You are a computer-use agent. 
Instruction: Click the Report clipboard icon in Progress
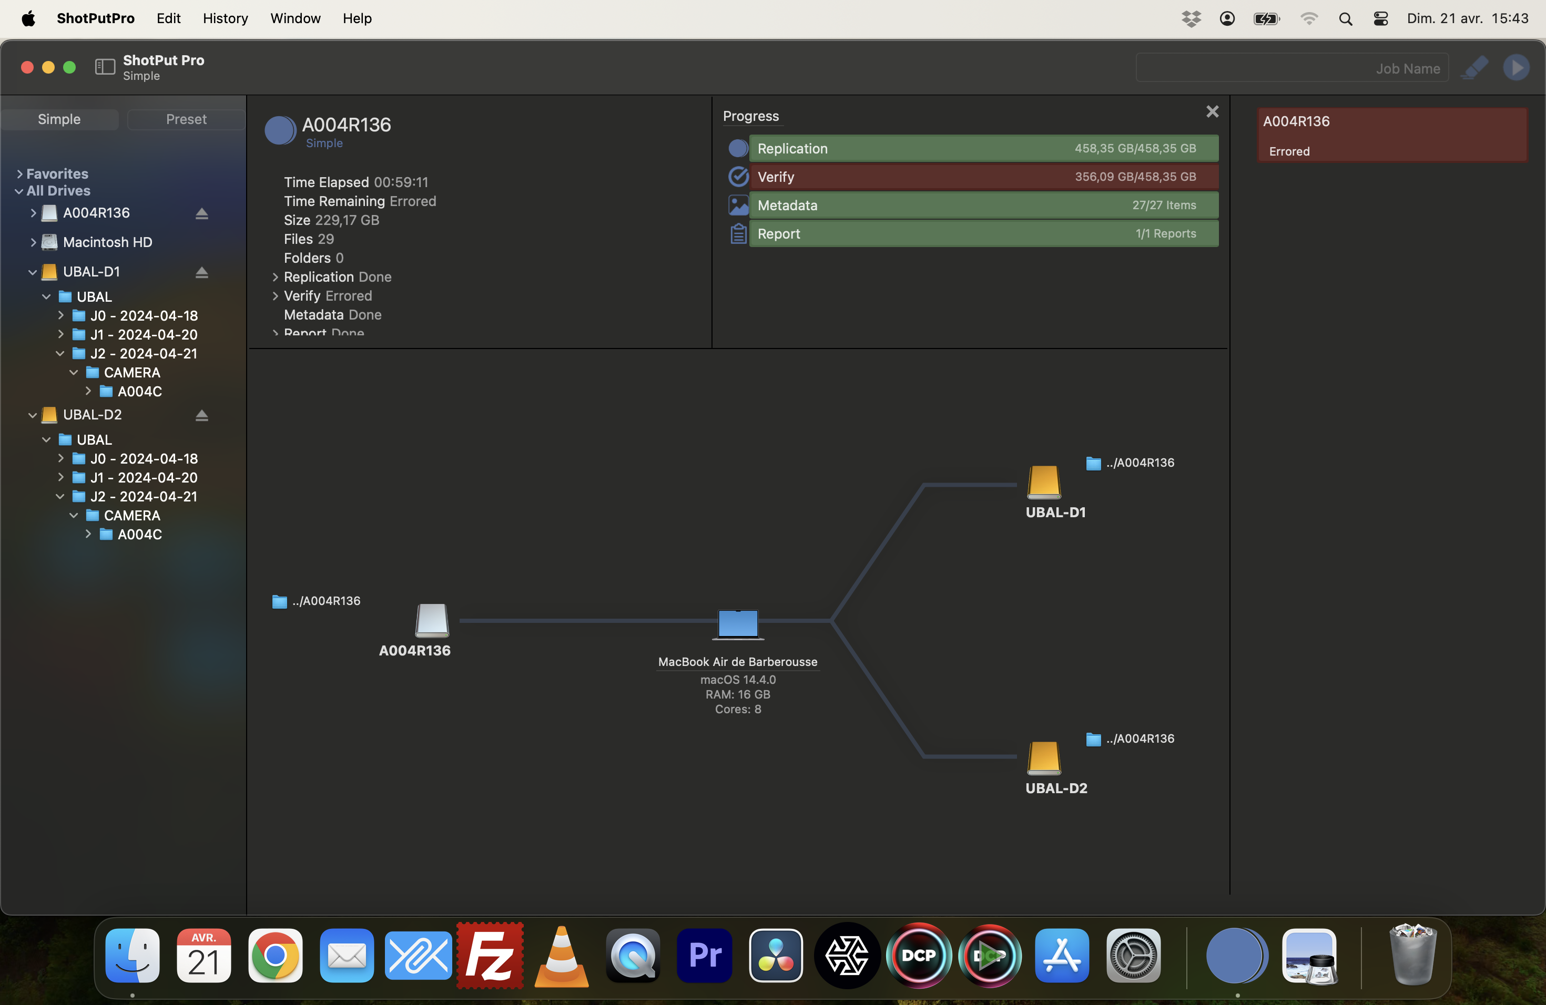tap(738, 234)
